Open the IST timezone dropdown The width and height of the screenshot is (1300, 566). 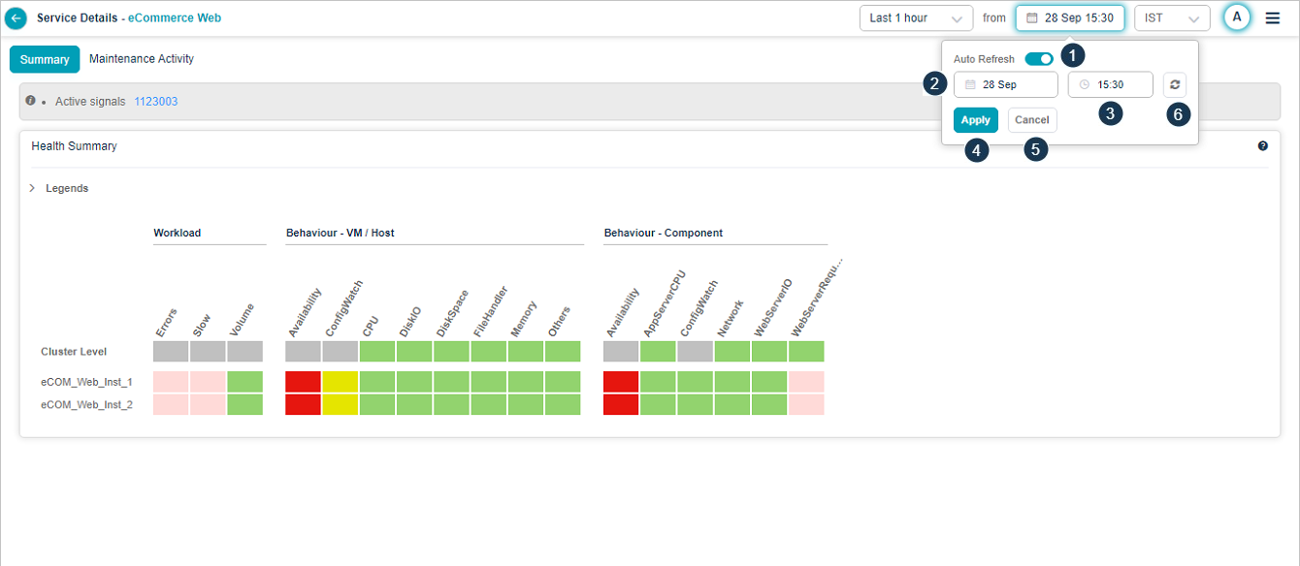tap(1172, 18)
